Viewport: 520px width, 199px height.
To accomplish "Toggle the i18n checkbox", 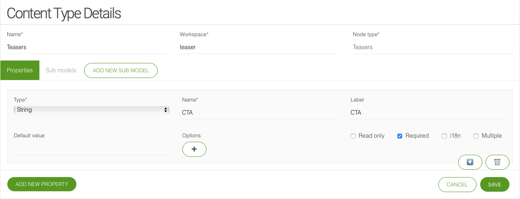I will tap(444, 136).
